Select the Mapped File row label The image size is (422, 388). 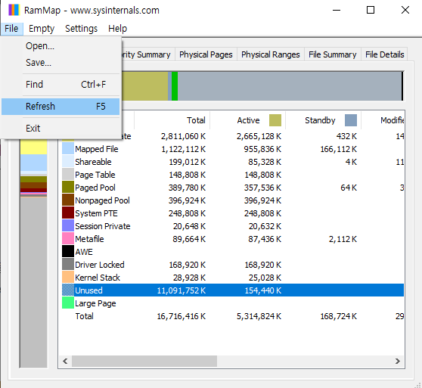click(97, 149)
